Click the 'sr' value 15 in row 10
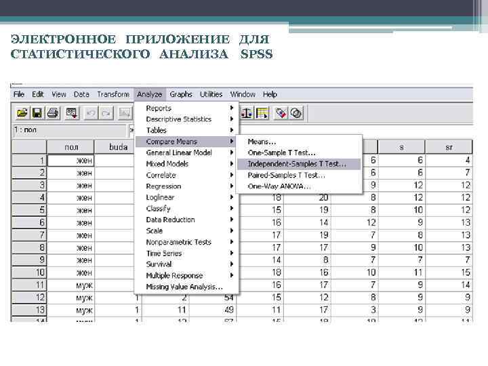 pos(449,272)
